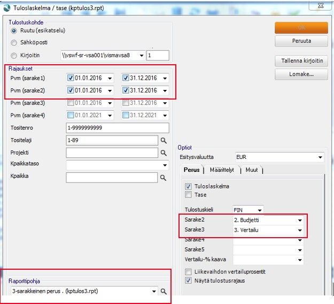Click Lomake... button
The width and height of the screenshot is (334, 304).
coord(301,74)
